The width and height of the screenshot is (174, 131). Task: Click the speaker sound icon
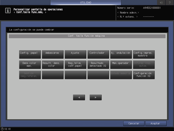tap(161, 2)
